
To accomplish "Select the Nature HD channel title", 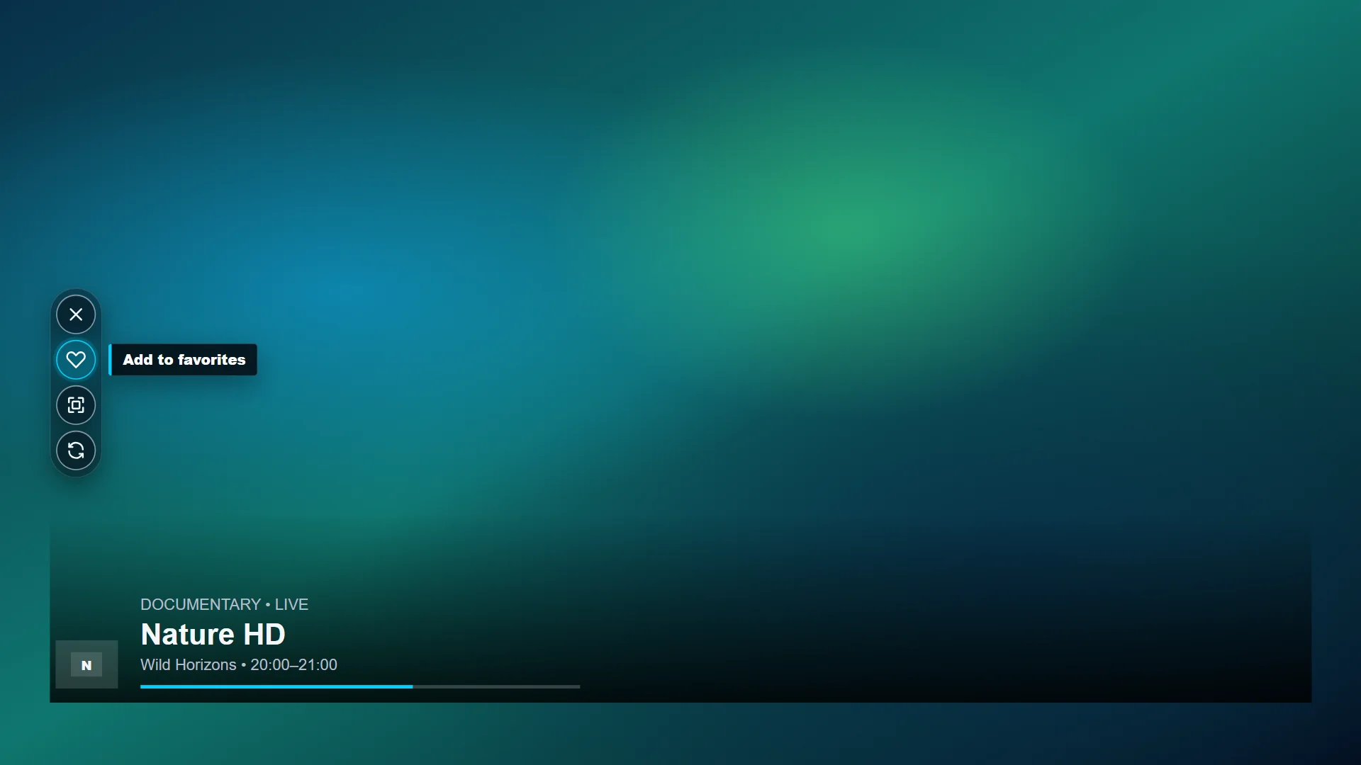I will tap(213, 634).
